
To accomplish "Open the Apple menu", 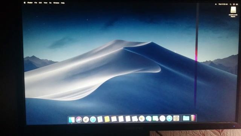I will click(24, 3).
